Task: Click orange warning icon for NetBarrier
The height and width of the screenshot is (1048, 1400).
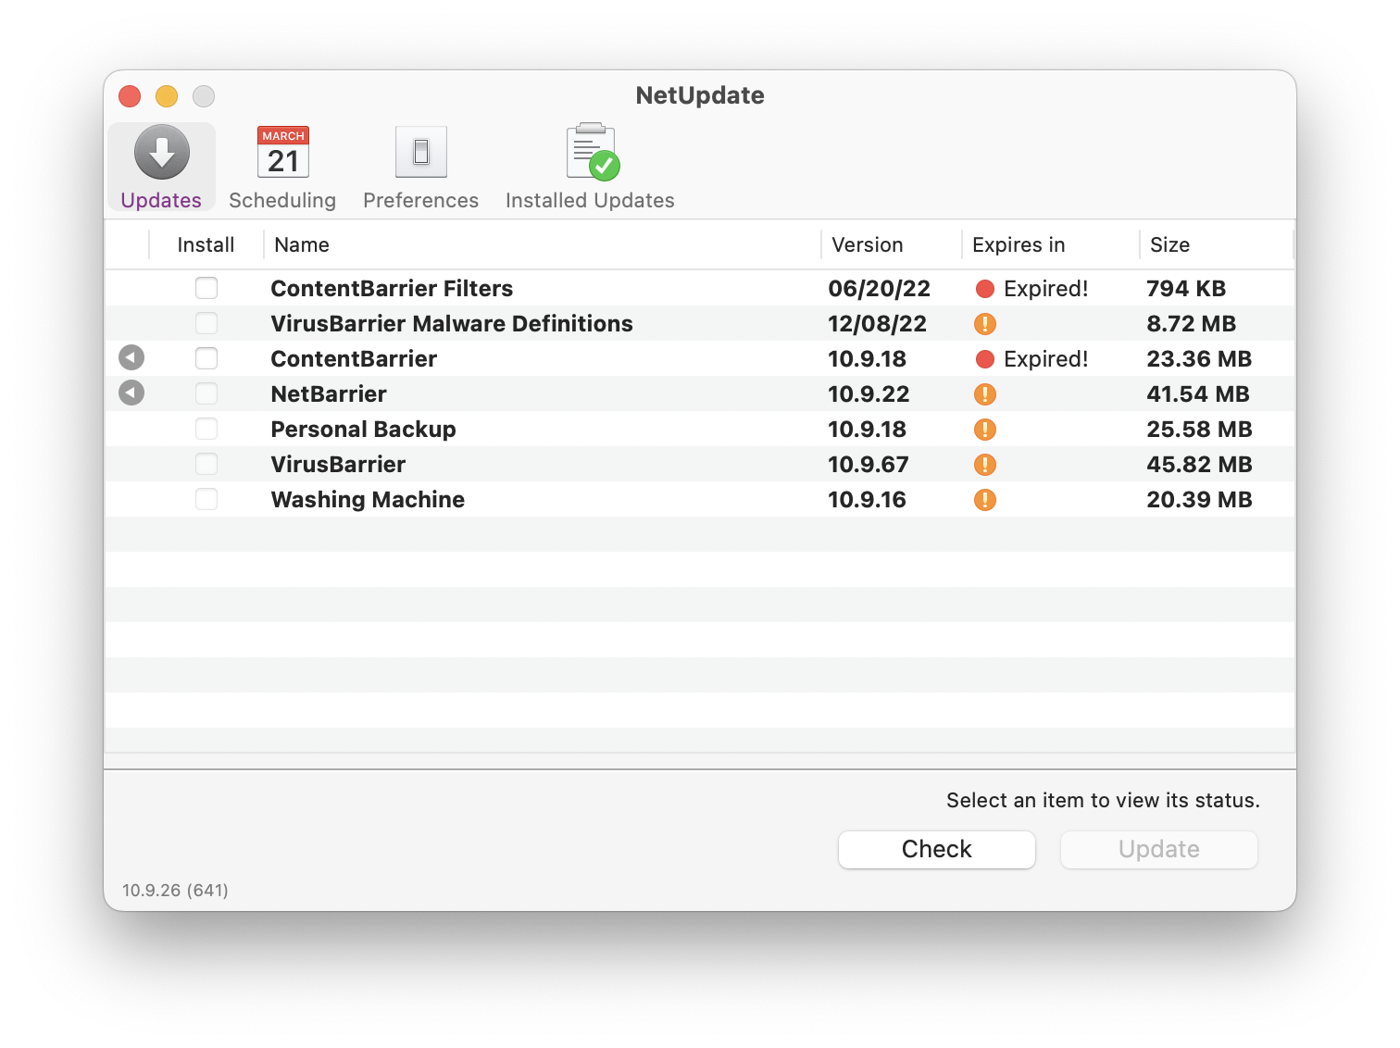Action: pos(985,394)
